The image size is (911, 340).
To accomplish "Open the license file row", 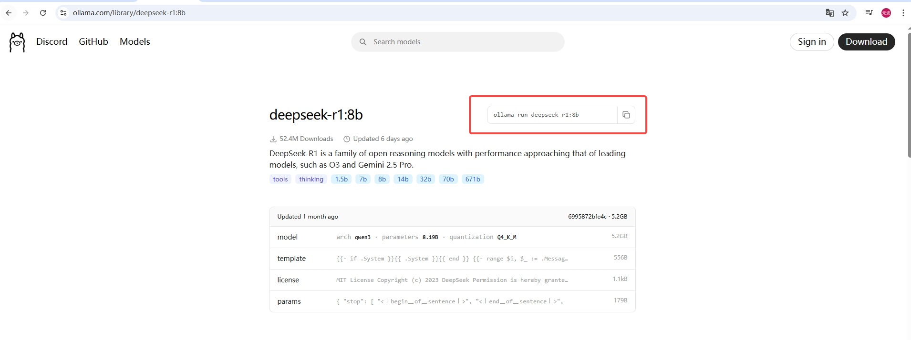I will pyautogui.click(x=452, y=280).
